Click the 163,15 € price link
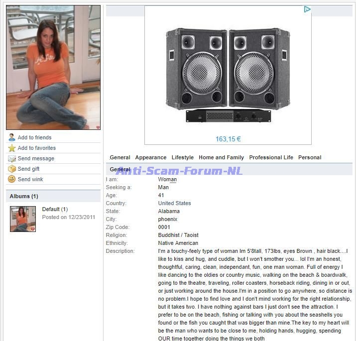Viewport: 356px width, 341px height. [228, 139]
